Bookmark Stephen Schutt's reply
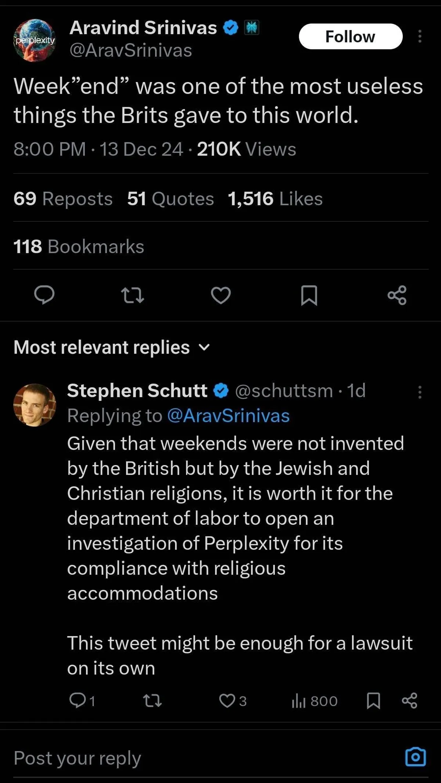This screenshot has height=783, width=441. [x=373, y=701]
